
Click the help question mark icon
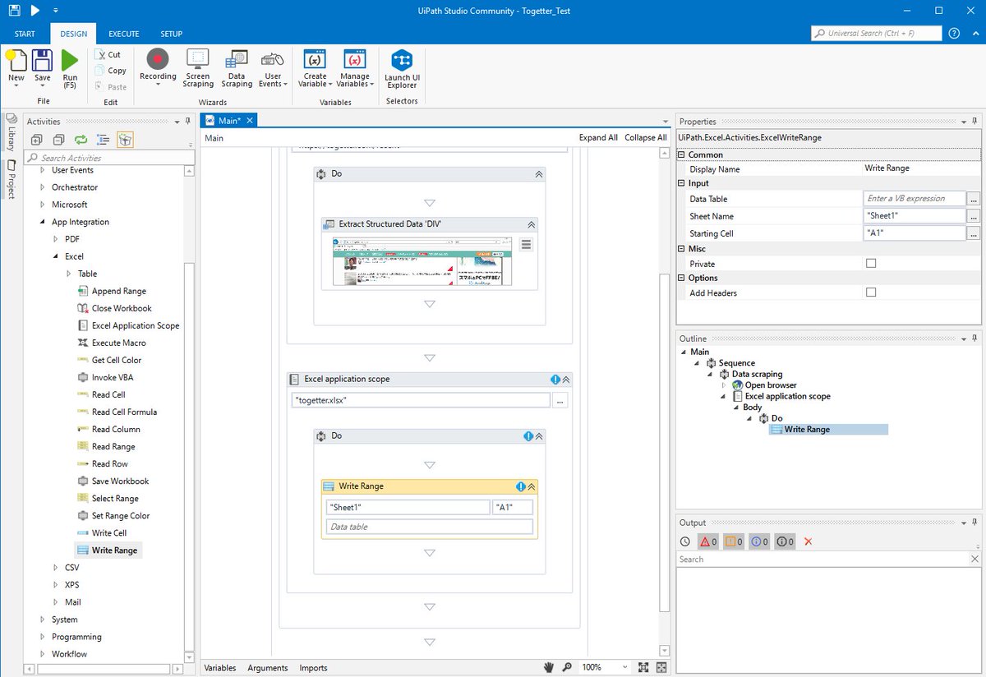[x=954, y=34]
